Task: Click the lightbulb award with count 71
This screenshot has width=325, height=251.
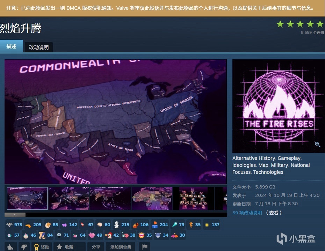Action: [63, 235]
